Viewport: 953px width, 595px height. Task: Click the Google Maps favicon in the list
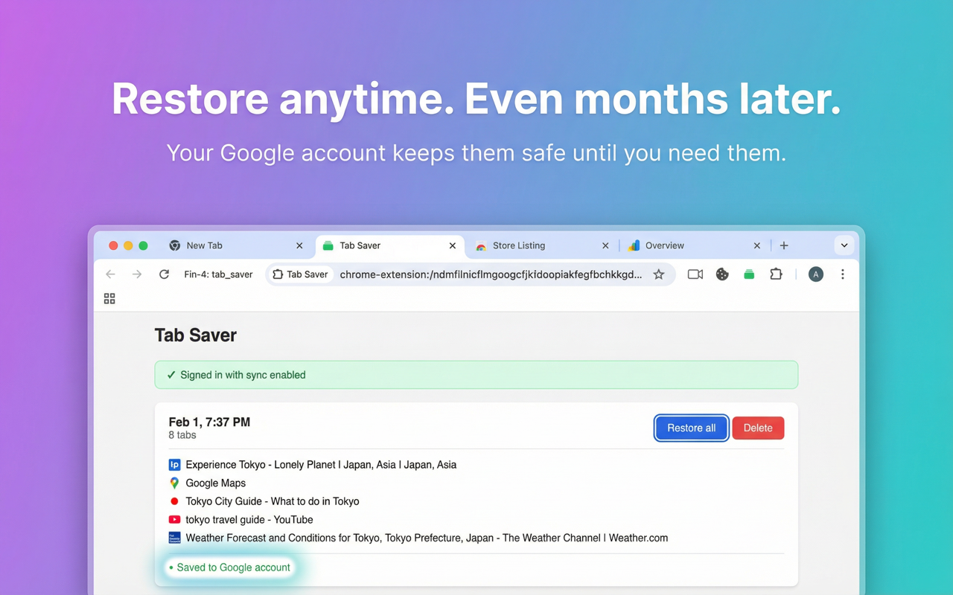click(174, 483)
